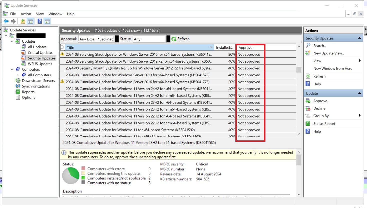Click the Up One Level folder icon
The width and height of the screenshot is (367, 208).
(x=23, y=21)
